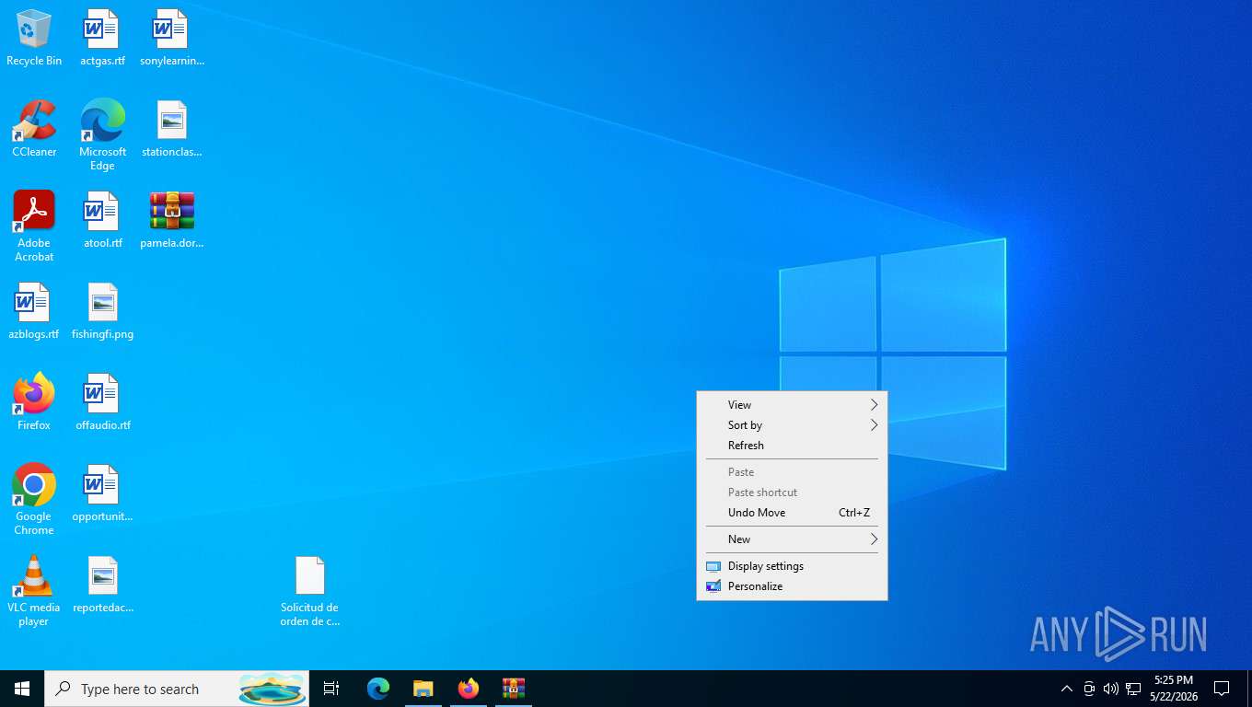Select the Google Chrome desktop shortcut

tap(34, 500)
